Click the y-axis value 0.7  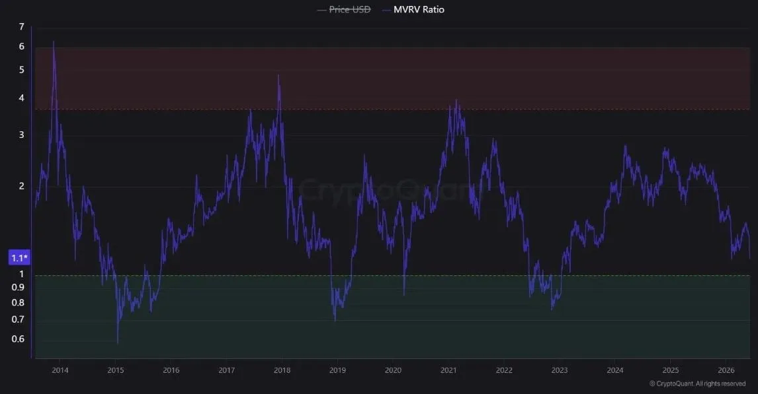click(x=18, y=319)
